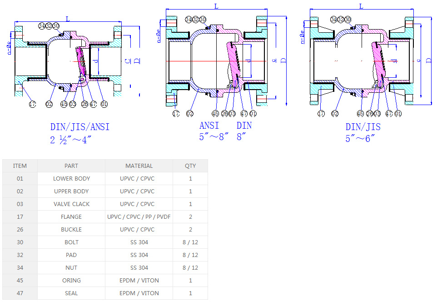The width and height of the screenshot is (437, 302).
Task: Click the L dimension label above middle drawing
Action: pyautogui.click(x=215, y=5)
